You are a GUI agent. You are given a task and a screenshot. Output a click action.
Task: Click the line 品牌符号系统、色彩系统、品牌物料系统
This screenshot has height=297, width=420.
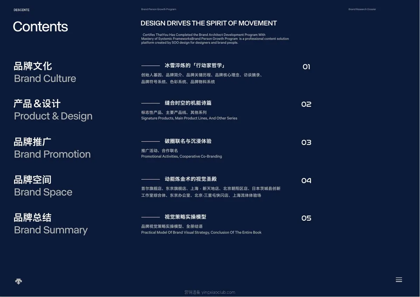(x=178, y=82)
